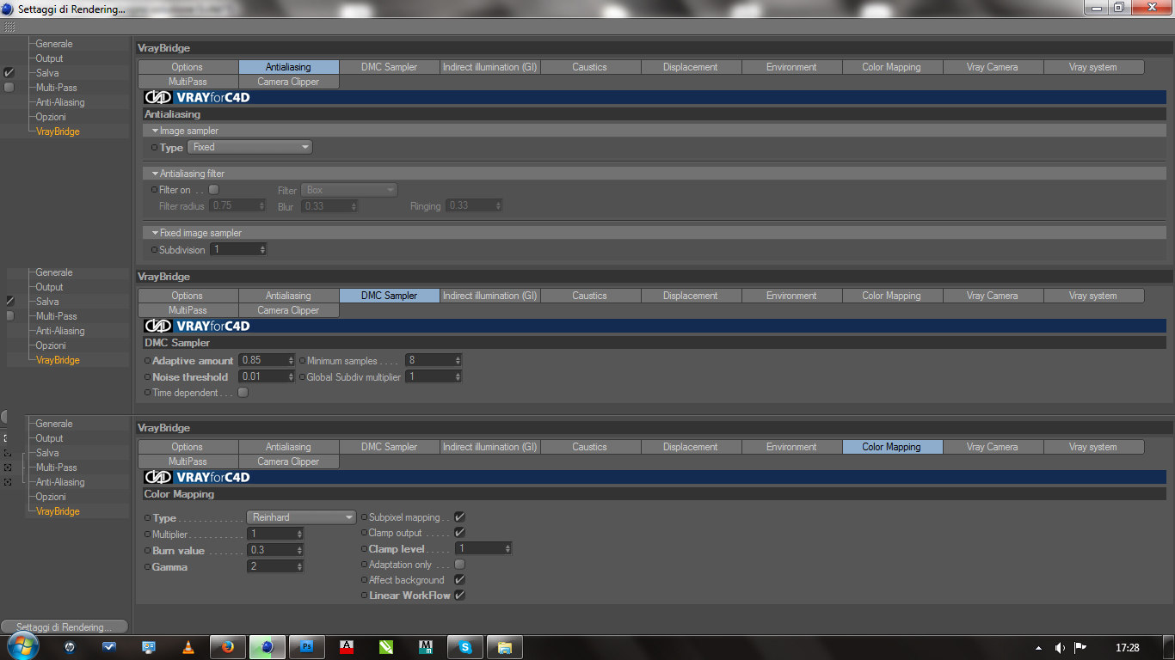1175x660 pixels.
Task: Uncheck Subpixel mapping
Action: coord(459,517)
